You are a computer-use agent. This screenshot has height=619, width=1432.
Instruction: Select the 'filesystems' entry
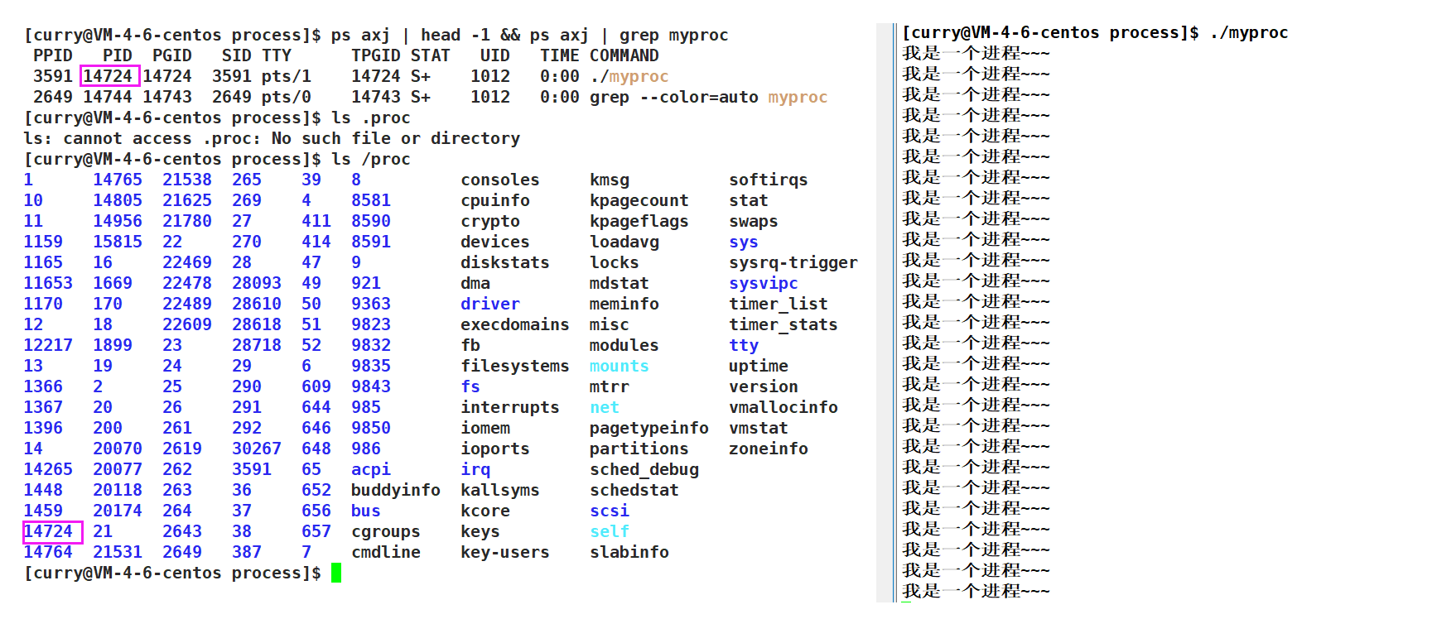point(515,367)
